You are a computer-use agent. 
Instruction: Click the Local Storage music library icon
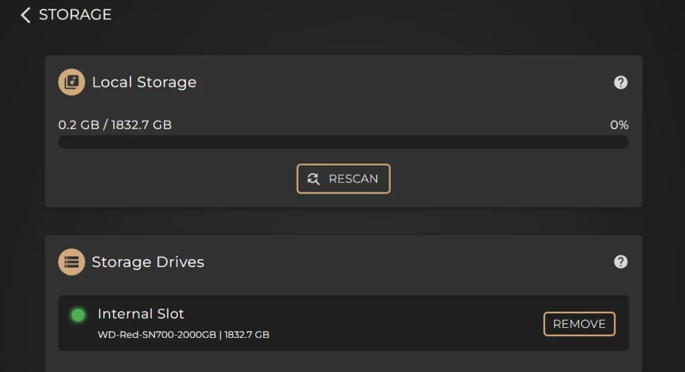click(72, 82)
